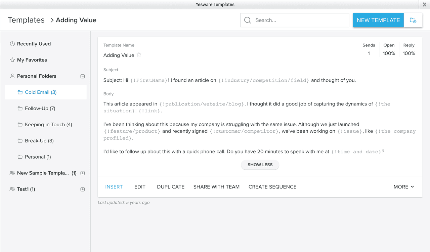
Task: Click the Open rate 100% value
Action: click(x=389, y=53)
